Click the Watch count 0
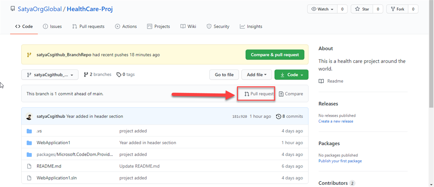 click(x=342, y=9)
